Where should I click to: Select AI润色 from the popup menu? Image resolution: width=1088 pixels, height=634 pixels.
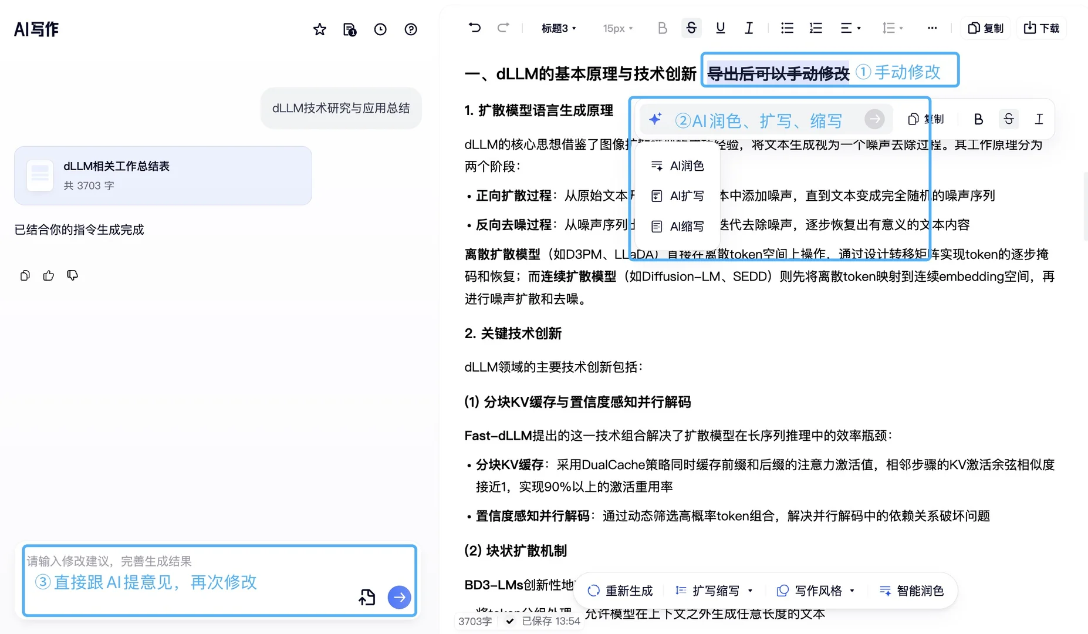(x=677, y=166)
